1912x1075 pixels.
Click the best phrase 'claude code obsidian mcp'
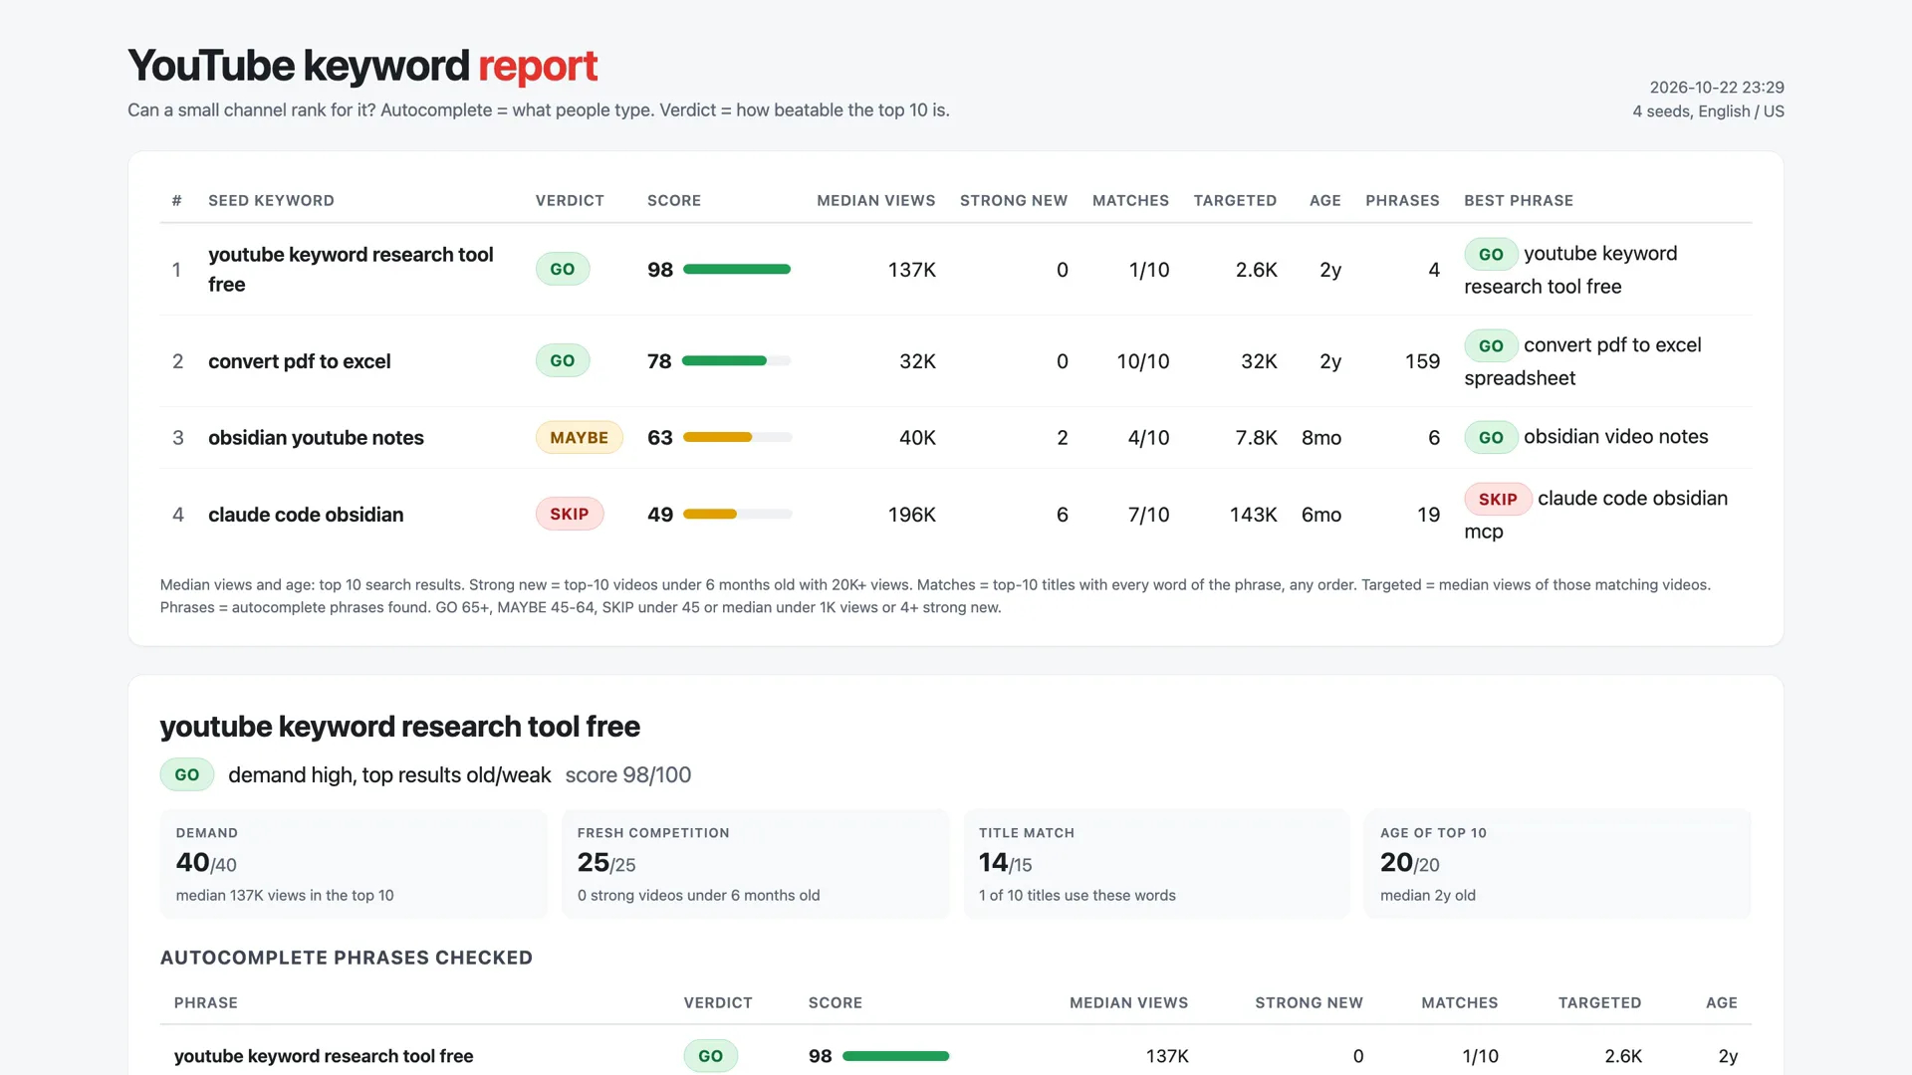coord(1596,515)
